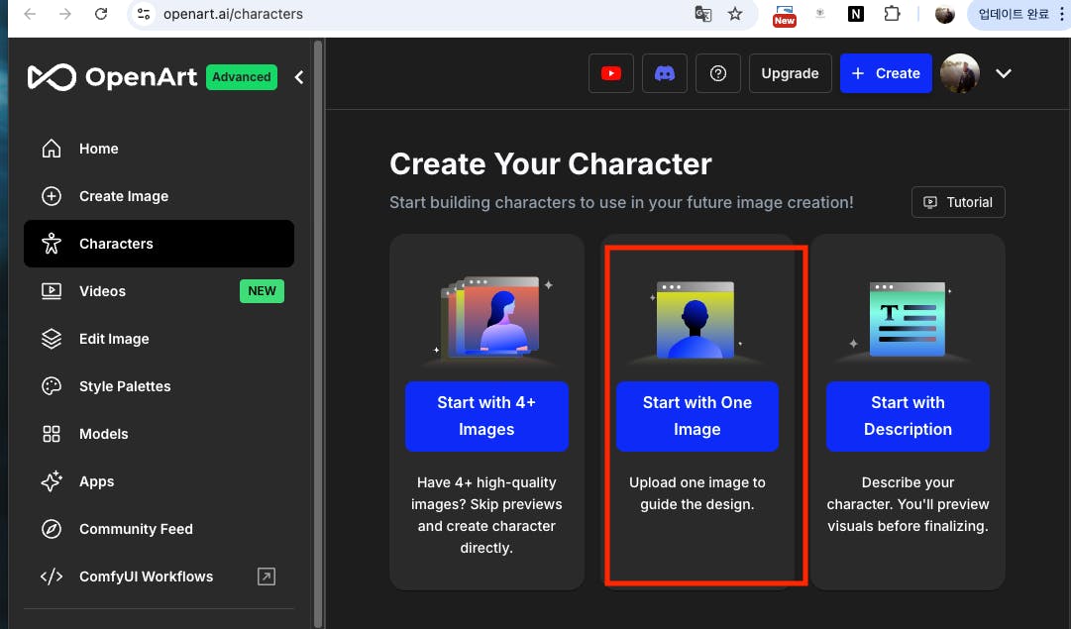This screenshot has width=1071, height=629.
Task: Reload the page with refresh icon
Action: pyautogui.click(x=101, y=14)
